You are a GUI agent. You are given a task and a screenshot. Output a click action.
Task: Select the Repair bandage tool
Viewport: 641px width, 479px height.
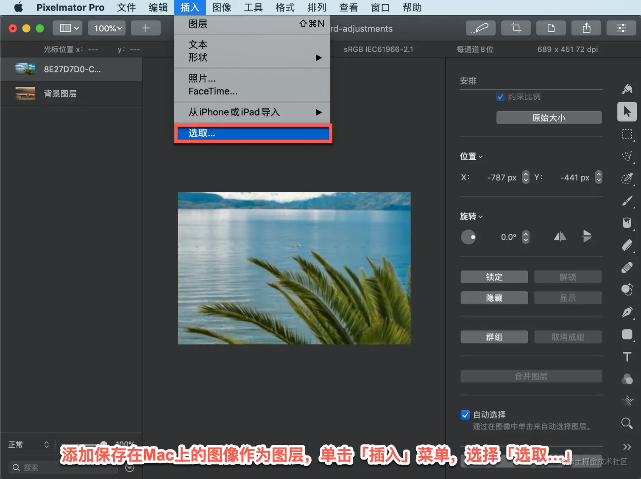pyautogui.click(x=627, y=268)
